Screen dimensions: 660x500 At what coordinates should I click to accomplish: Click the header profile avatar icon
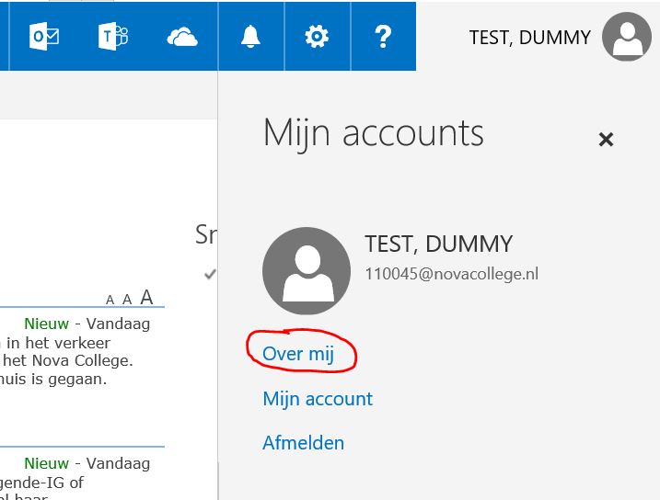[x=626, y=37]
